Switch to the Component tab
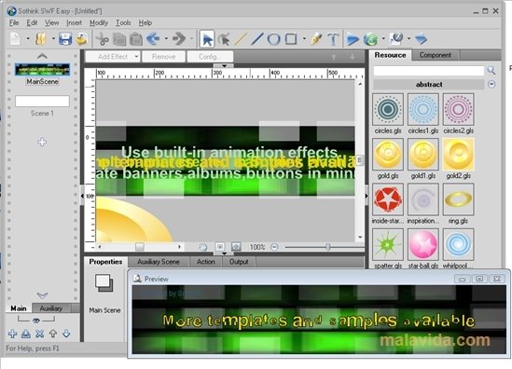The height and width of the screenshot is (369, 512). [x=436, y=55]
